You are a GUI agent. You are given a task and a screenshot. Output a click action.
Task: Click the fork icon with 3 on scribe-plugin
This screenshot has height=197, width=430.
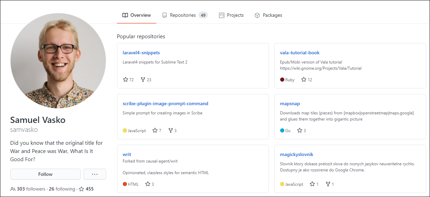[x=171, y=130]
